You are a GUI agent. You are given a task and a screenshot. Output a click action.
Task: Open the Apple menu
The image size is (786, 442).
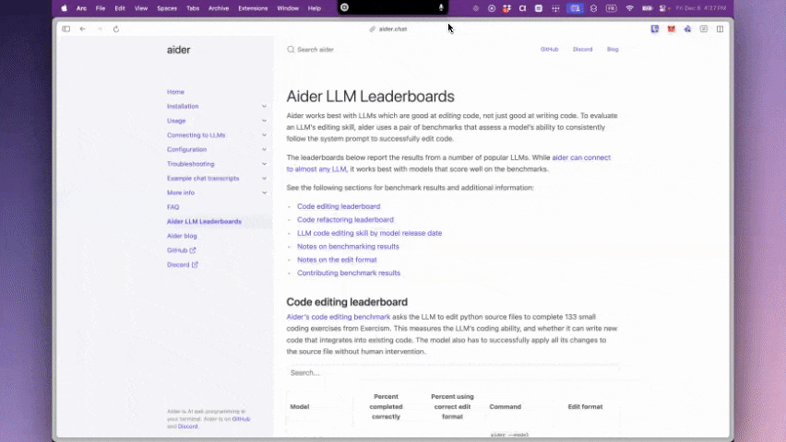65,8
